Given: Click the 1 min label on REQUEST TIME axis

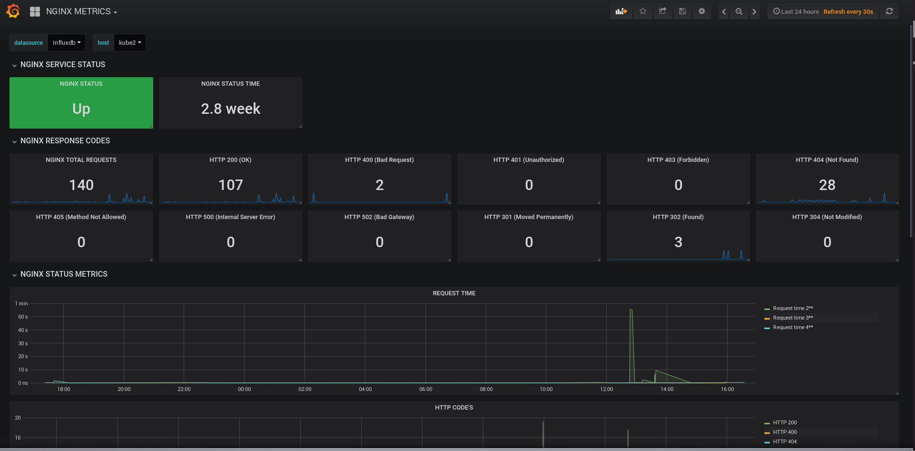Looking at the screenshot, I should 21,303.
